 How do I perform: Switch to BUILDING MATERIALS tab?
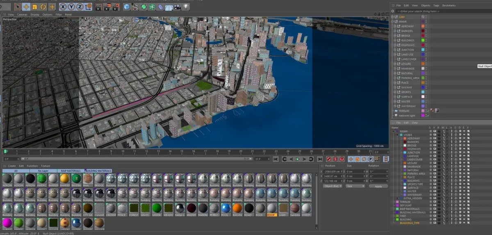coord(98,171)
